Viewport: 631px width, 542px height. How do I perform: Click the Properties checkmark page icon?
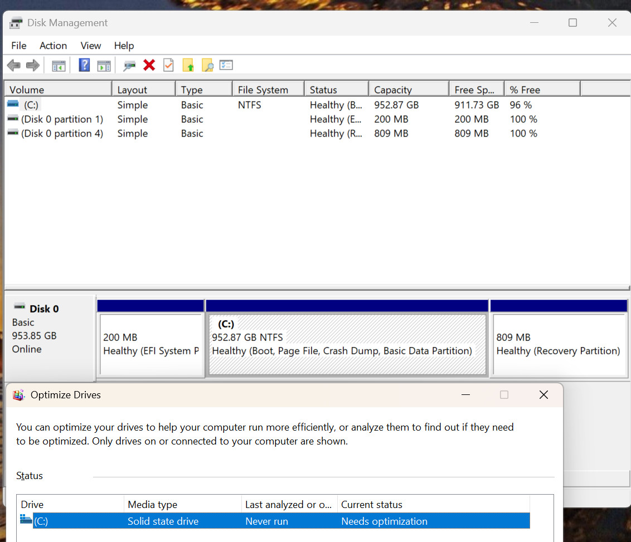point(168,65)
